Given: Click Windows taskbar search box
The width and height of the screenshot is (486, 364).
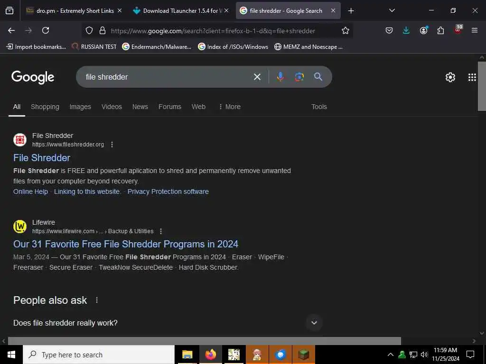Looking at the screenshot, I should tap(99, 355).
